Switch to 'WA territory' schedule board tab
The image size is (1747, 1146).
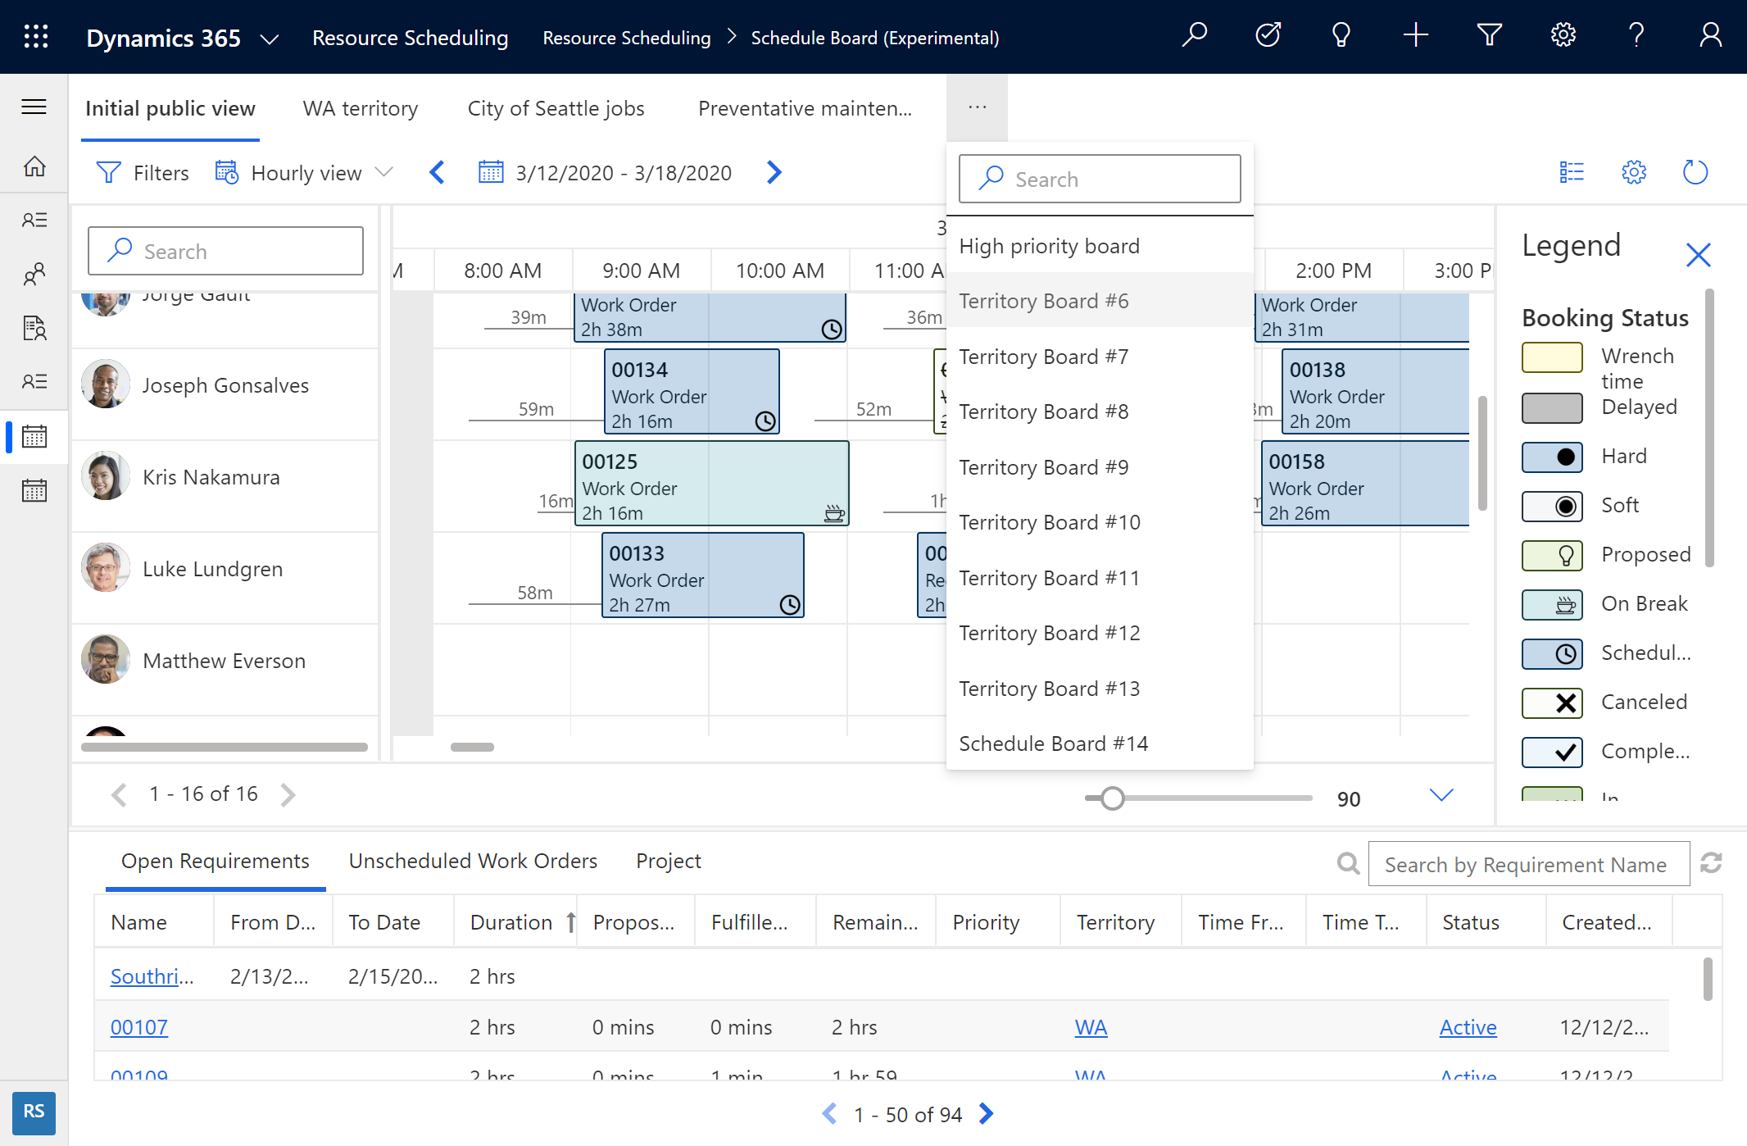pos(361,107)
